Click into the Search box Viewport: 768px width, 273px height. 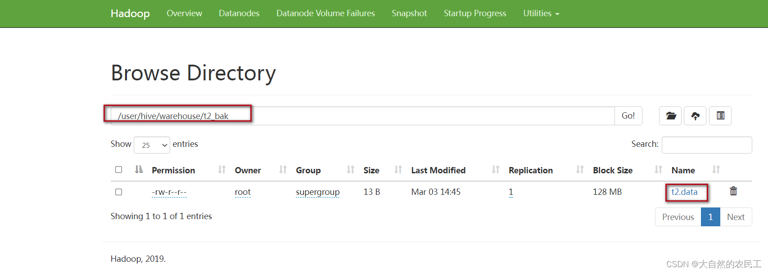tap(707, 145)
